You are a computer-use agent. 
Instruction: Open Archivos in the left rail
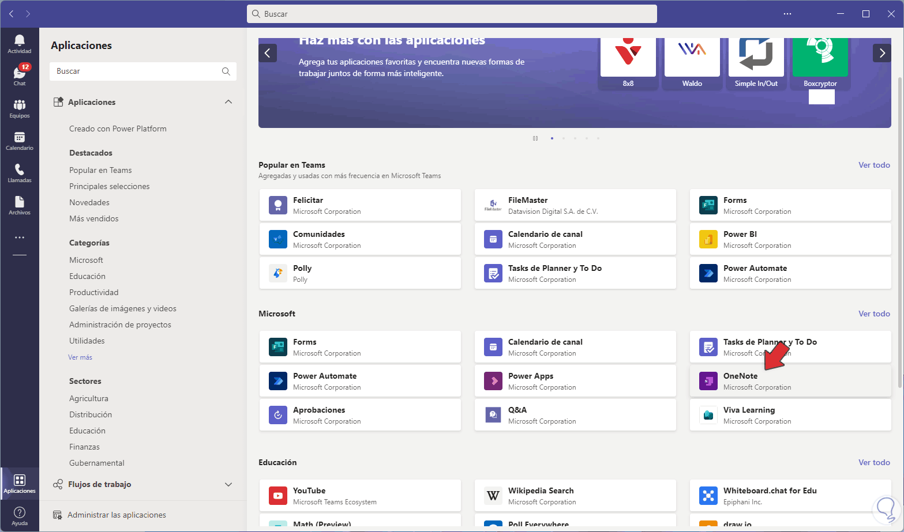20,205
